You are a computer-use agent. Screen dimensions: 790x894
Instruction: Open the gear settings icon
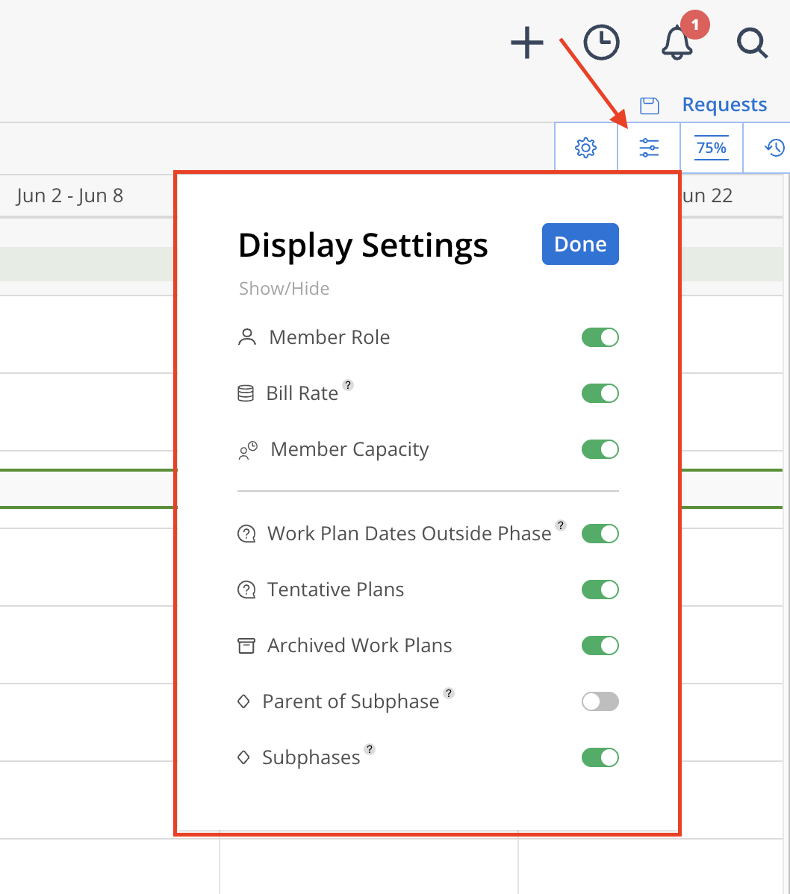586,148
